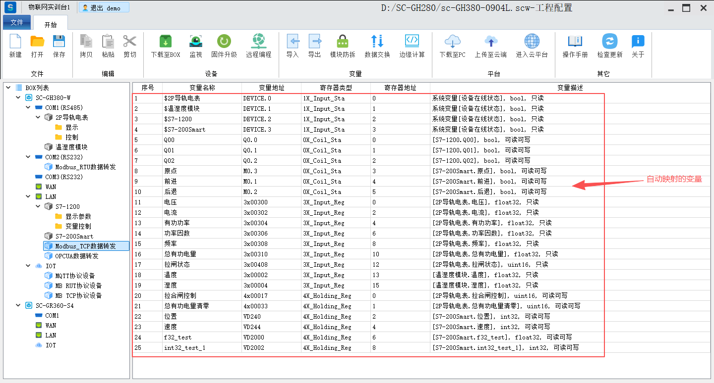Select OPCUA数据转发 in the tree
Viewport: 714px width, 383px height.
point(76,256)
